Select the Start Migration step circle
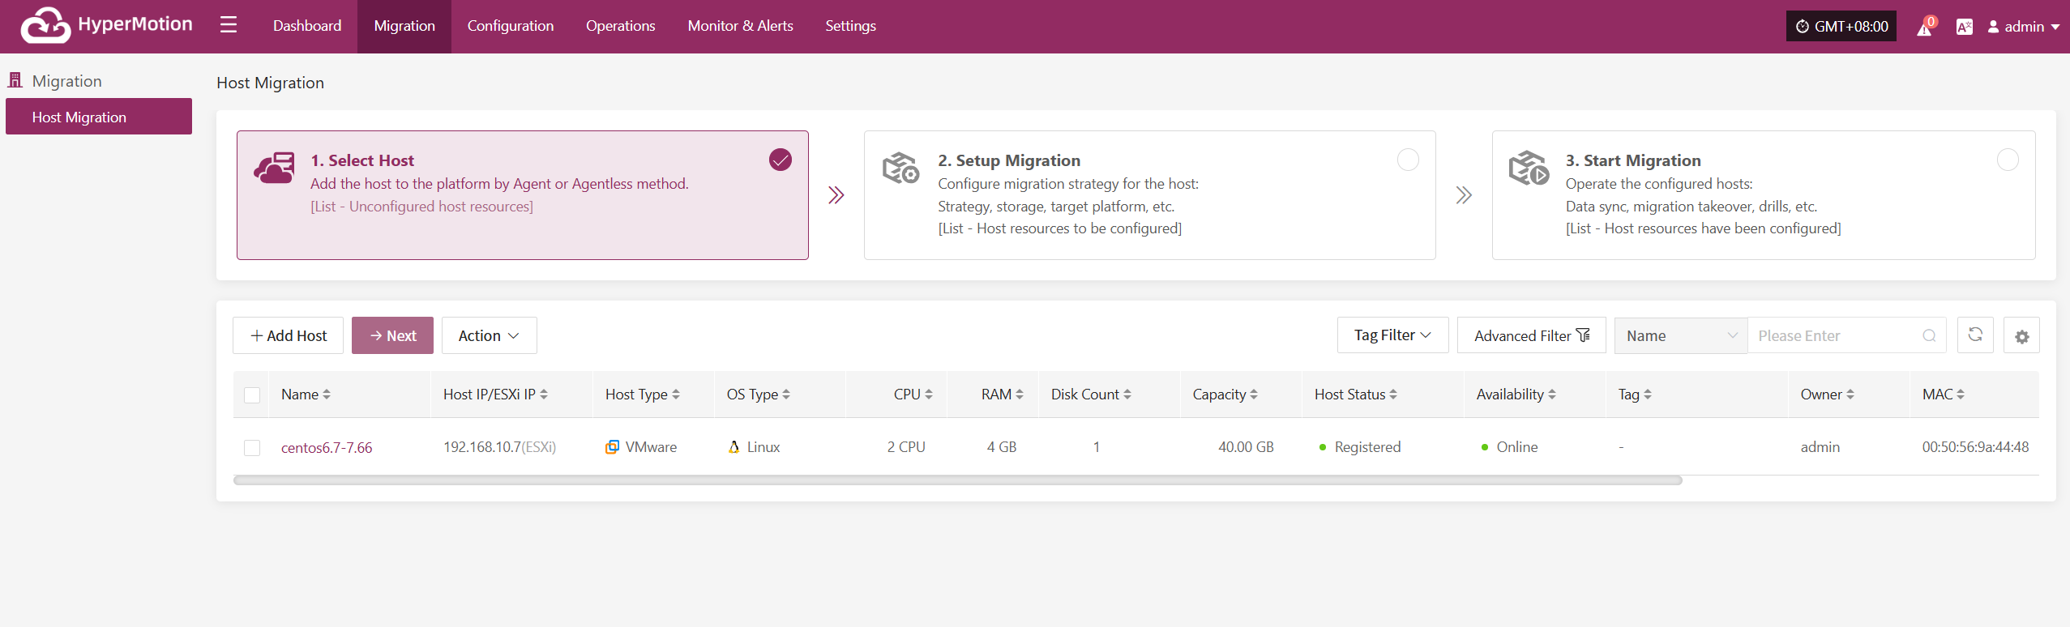Screen dimensions: 2070x627 click(x=2008, y=160)
